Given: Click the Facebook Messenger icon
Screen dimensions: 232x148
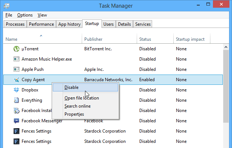Looking at the screenshot, I should 16,121.
